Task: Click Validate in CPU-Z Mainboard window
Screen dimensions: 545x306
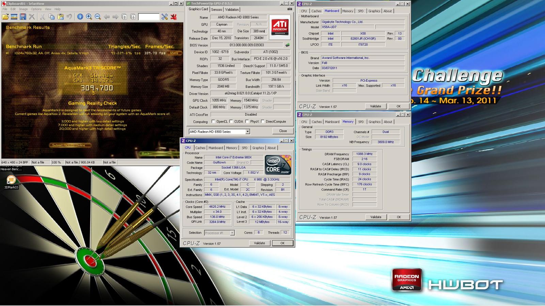Action: 376,106
